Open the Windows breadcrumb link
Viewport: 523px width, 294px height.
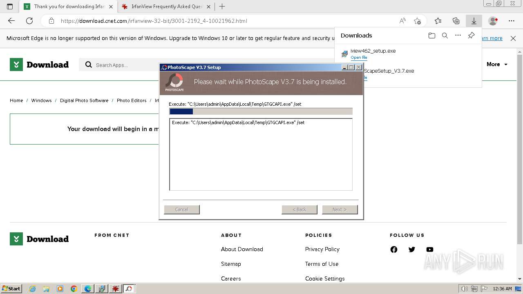coord(41,100)
